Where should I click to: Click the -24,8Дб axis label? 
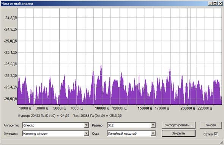click(10, 18)
